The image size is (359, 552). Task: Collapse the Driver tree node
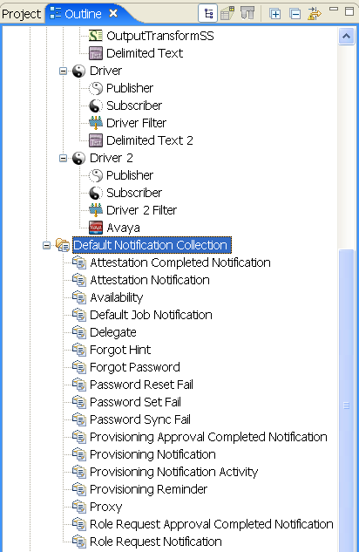(x=63, y=71)
